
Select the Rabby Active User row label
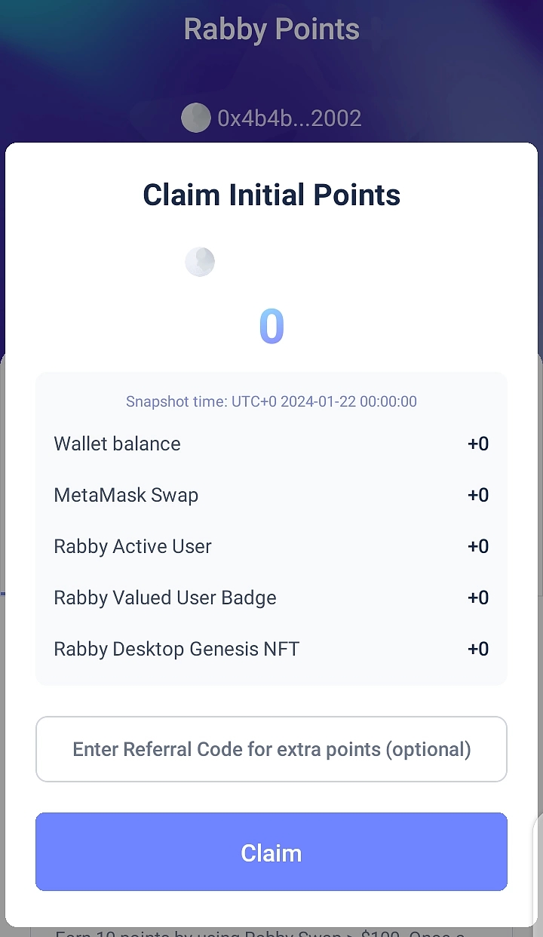click(133, 546)
